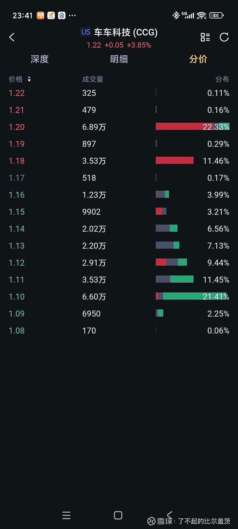Open the list layout icon

click(205, 37)
